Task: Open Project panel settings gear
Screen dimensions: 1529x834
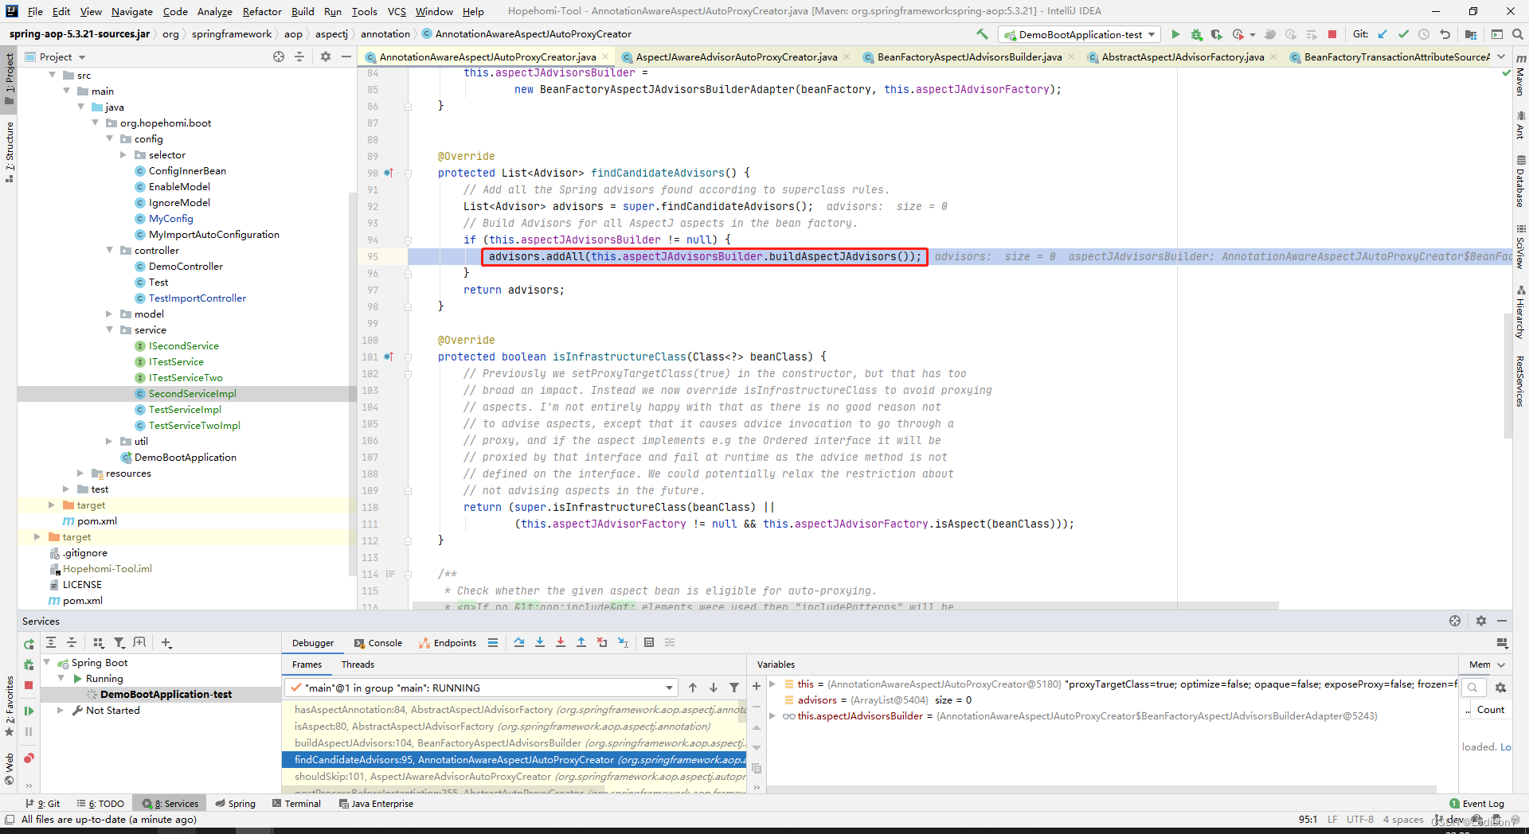Action: click(325, 57)
